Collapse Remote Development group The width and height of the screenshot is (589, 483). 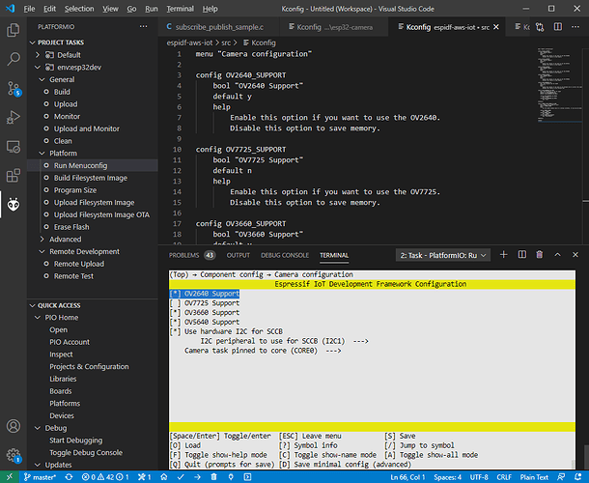[x=42, y=251]
